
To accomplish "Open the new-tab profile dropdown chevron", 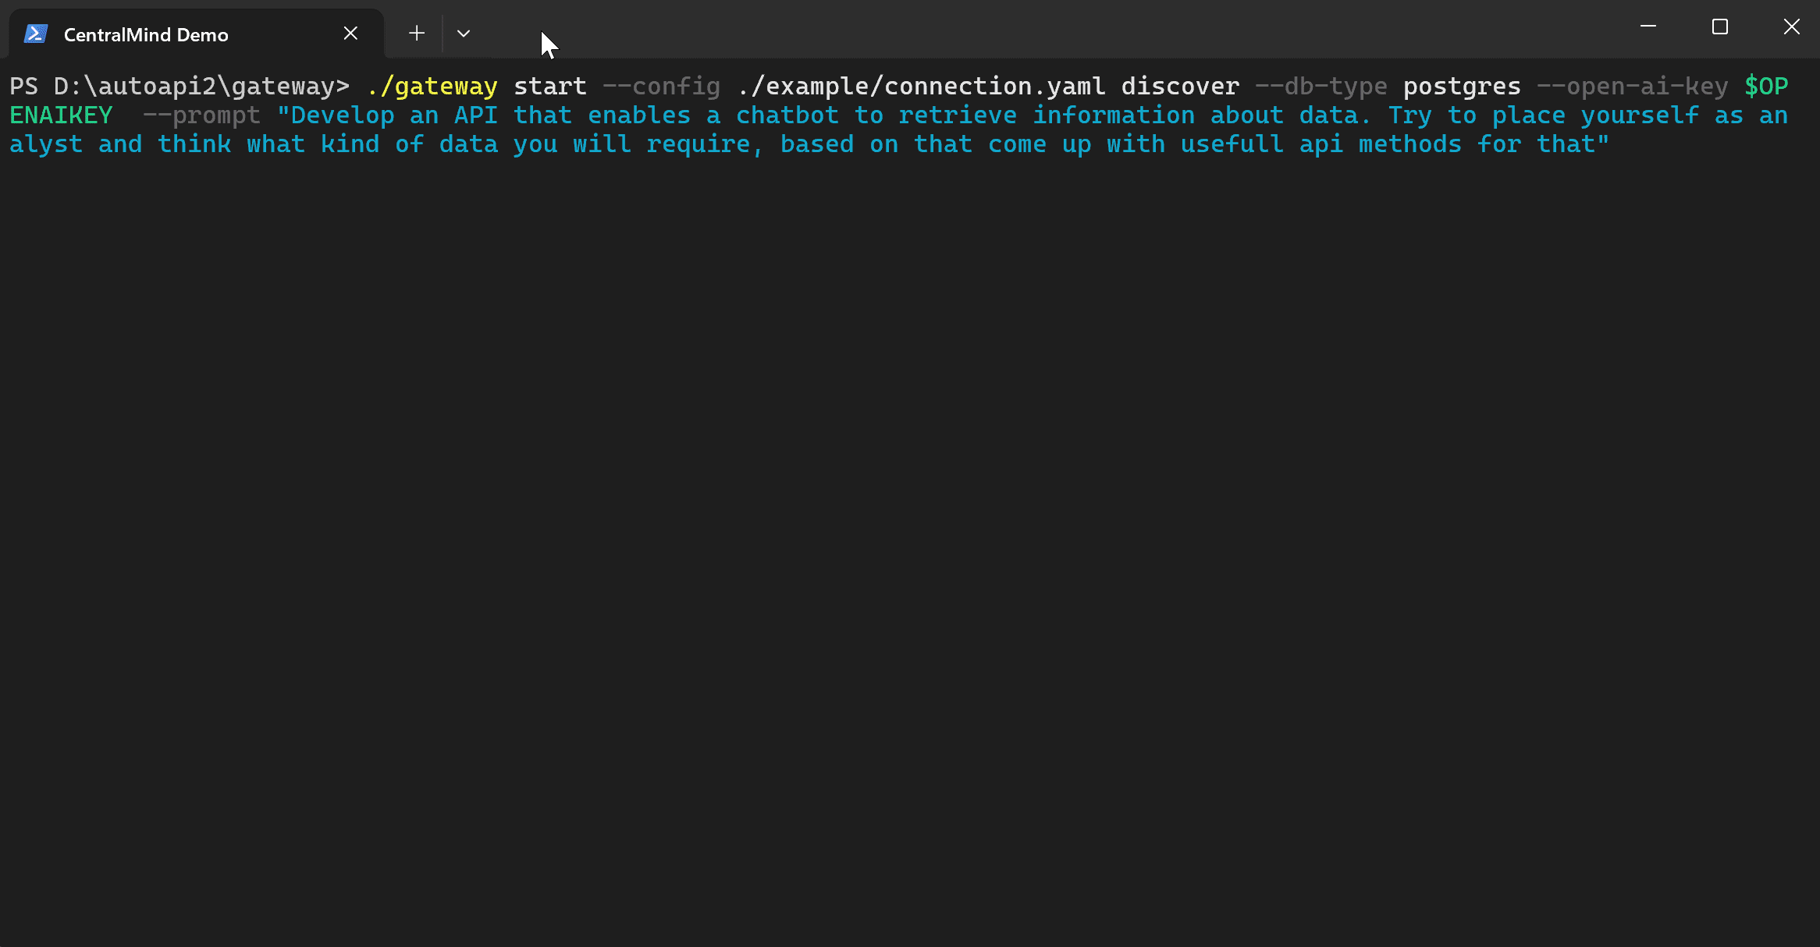I will tap(464, 34).
